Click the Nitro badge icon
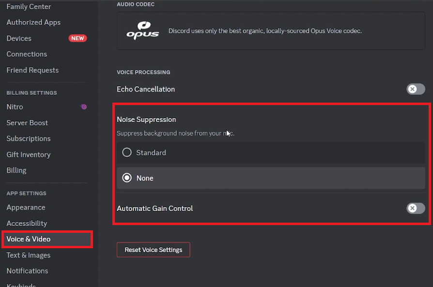Viewport: 433px width, 287px height. point(84,107)
